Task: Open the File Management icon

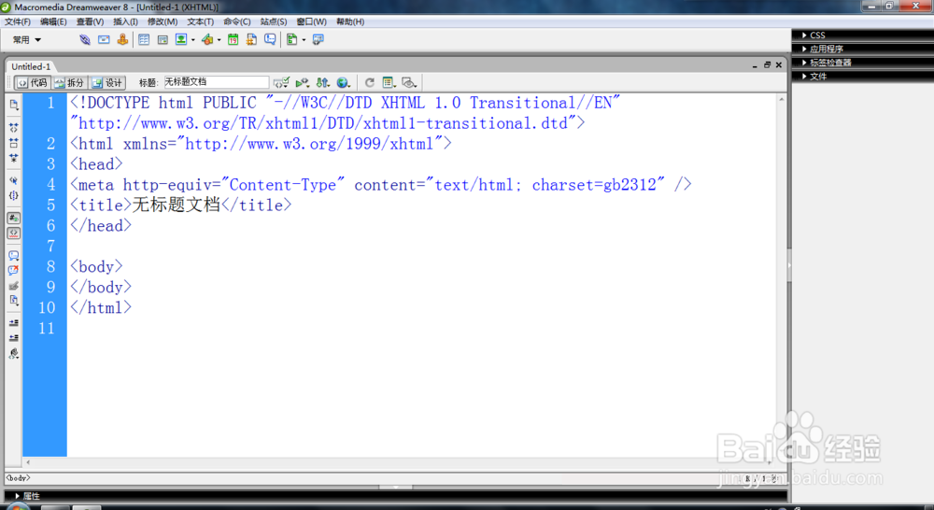Action: point(323,83)
